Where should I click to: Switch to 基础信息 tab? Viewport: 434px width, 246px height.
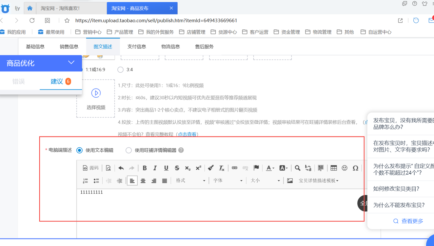35,47
